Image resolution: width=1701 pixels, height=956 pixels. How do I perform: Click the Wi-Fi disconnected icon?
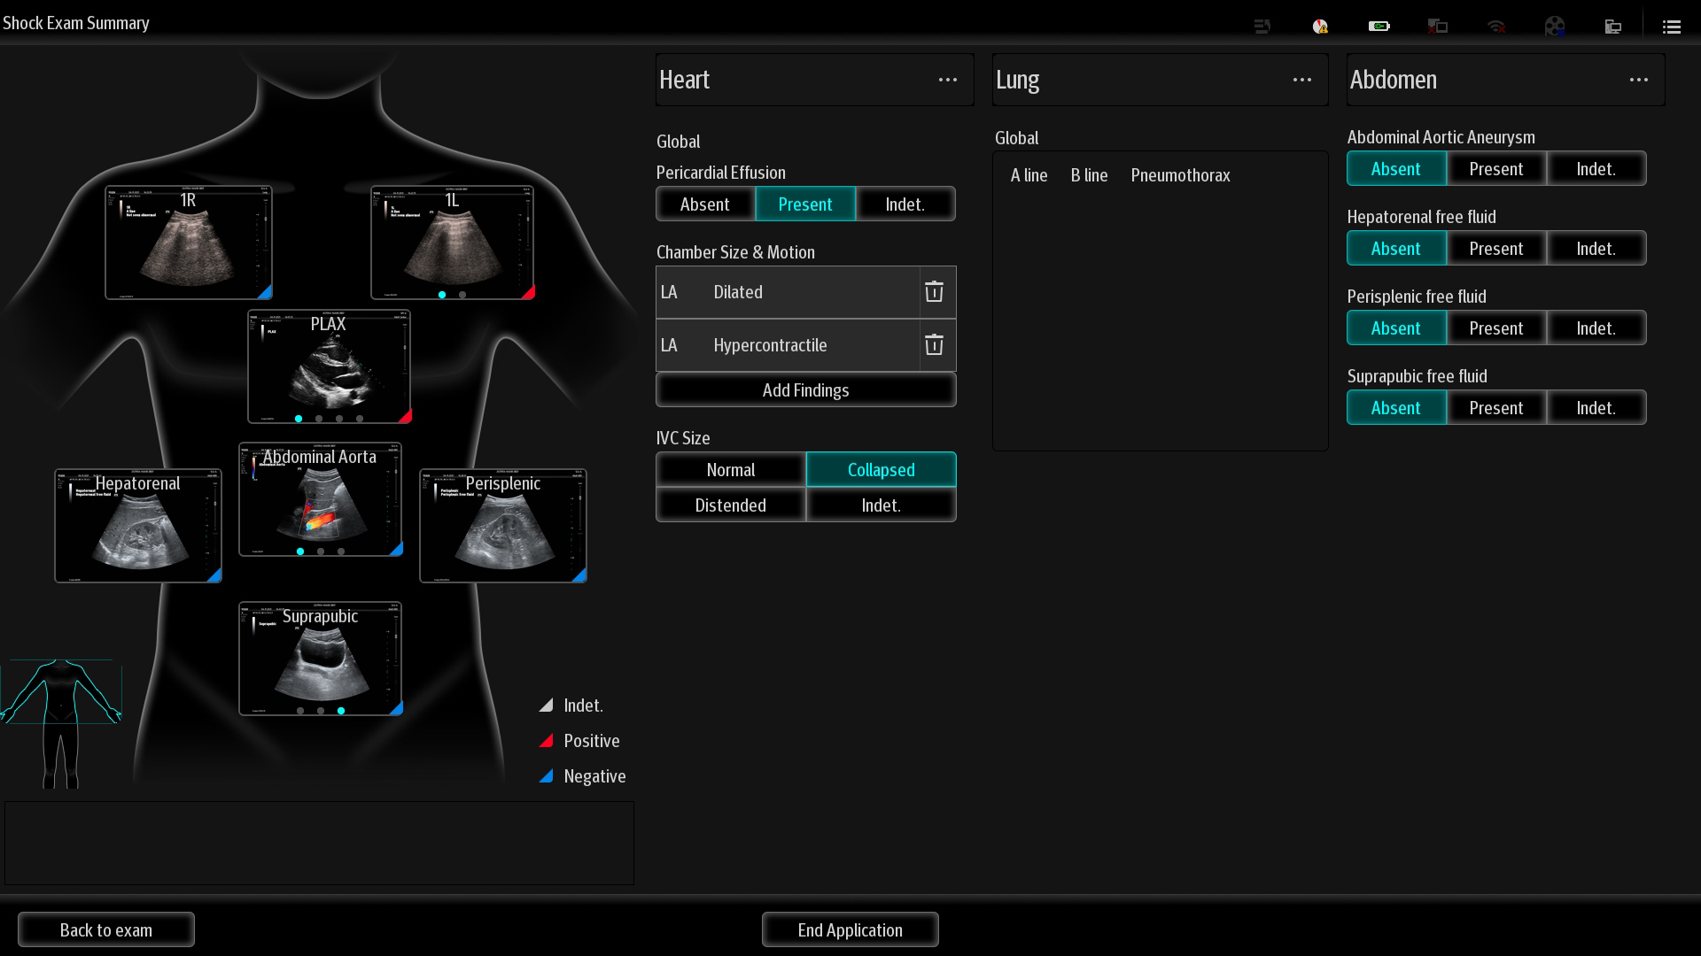pyautogui.click(x=1496, y=27)
